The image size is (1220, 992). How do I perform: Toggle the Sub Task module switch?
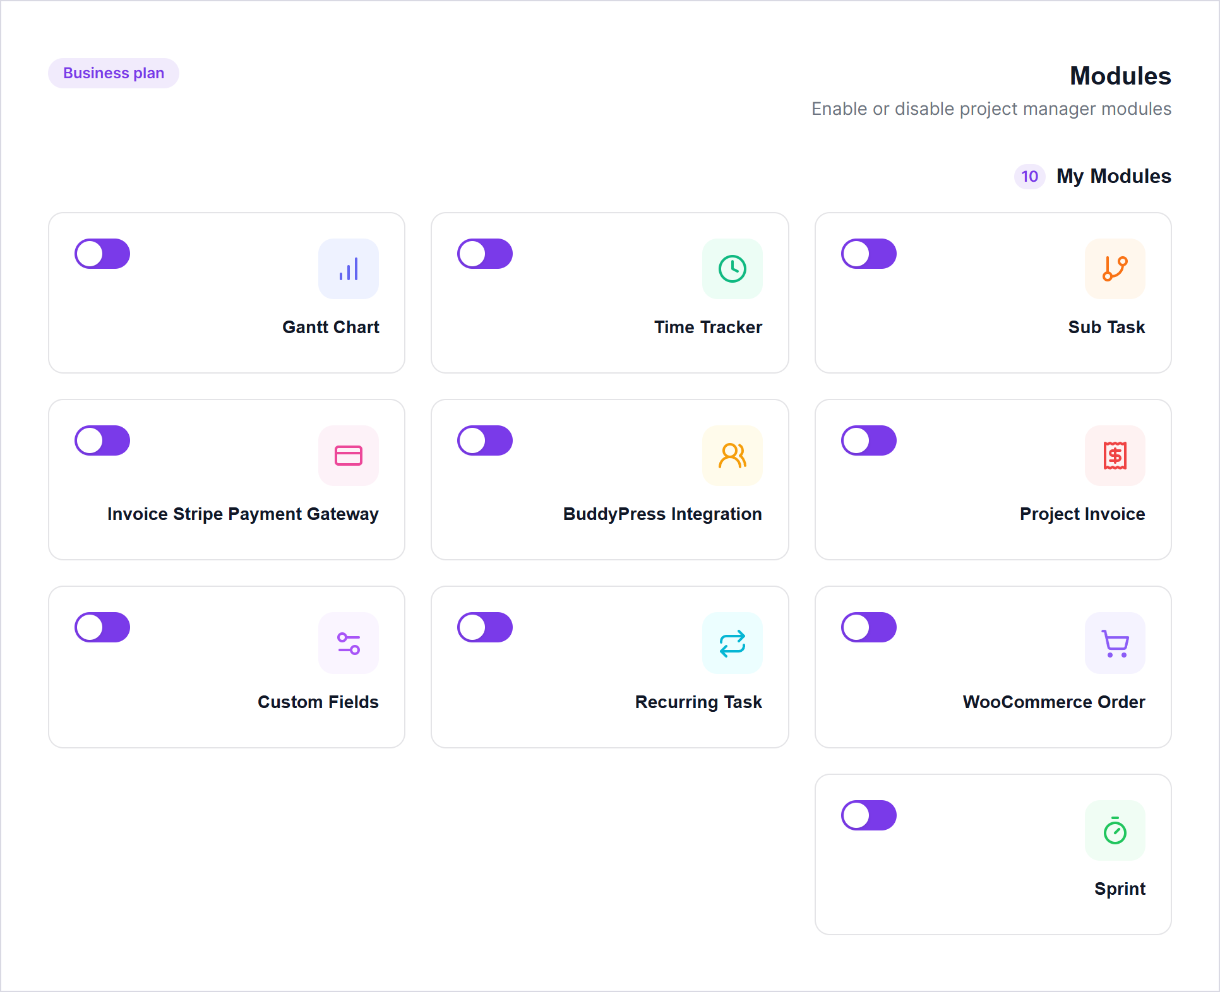pos(869,254)
